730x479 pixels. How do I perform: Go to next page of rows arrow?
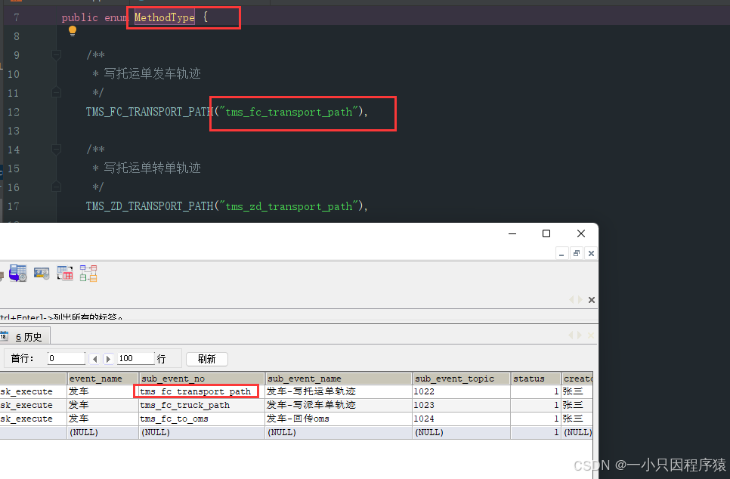pyautogui.click(x=108, y=359)
